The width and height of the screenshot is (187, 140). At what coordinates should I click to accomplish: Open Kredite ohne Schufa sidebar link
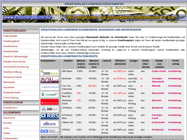point(14,62)
